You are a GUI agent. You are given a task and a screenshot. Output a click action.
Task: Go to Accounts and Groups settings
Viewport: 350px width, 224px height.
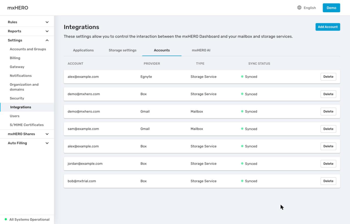point(28,49)
